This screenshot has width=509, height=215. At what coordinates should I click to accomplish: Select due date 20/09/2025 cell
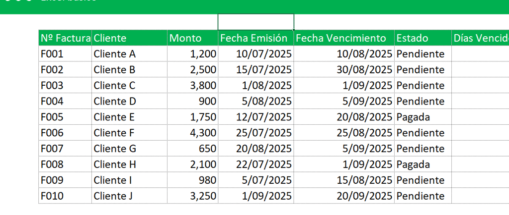(x=344, y=196)
